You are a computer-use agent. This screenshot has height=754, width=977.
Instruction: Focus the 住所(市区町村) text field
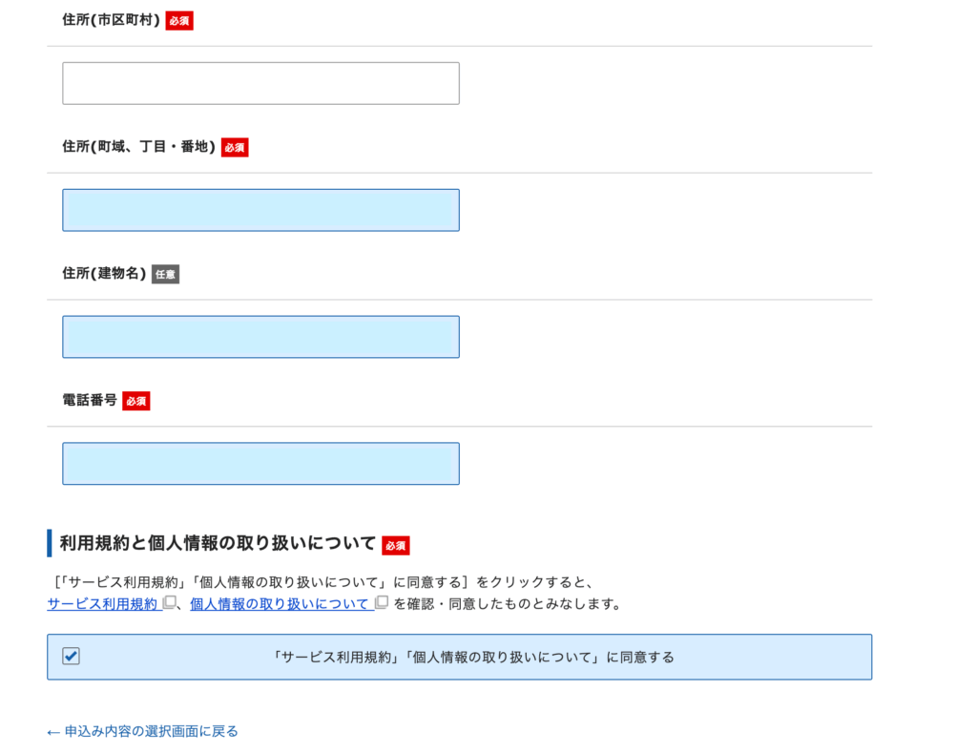click(x=260, y=84)
